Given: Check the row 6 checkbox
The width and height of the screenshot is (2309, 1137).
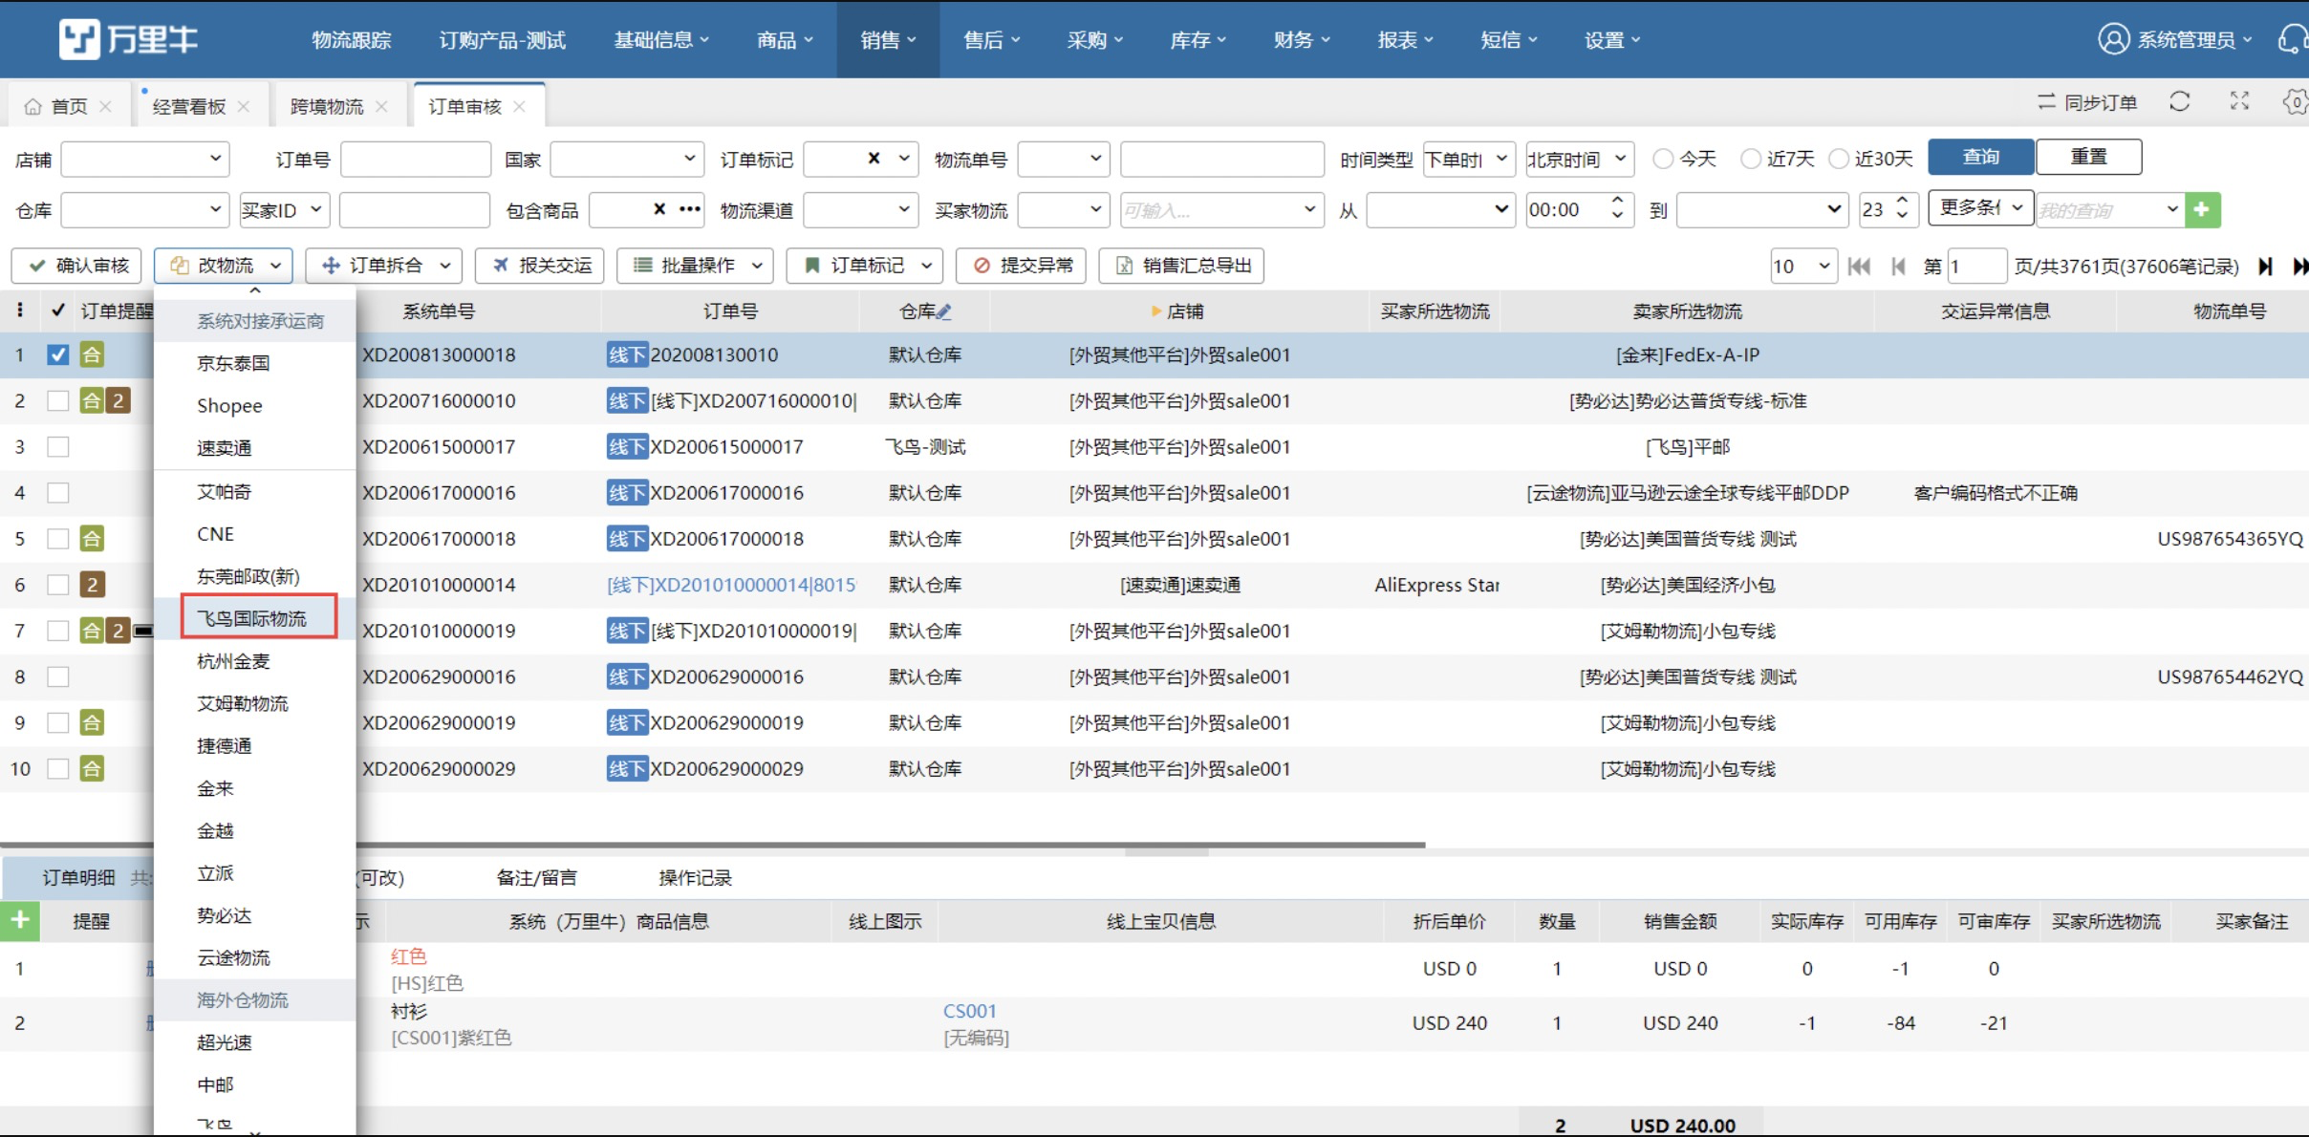Looking at the screenshot, I should [x=57, y=584].
